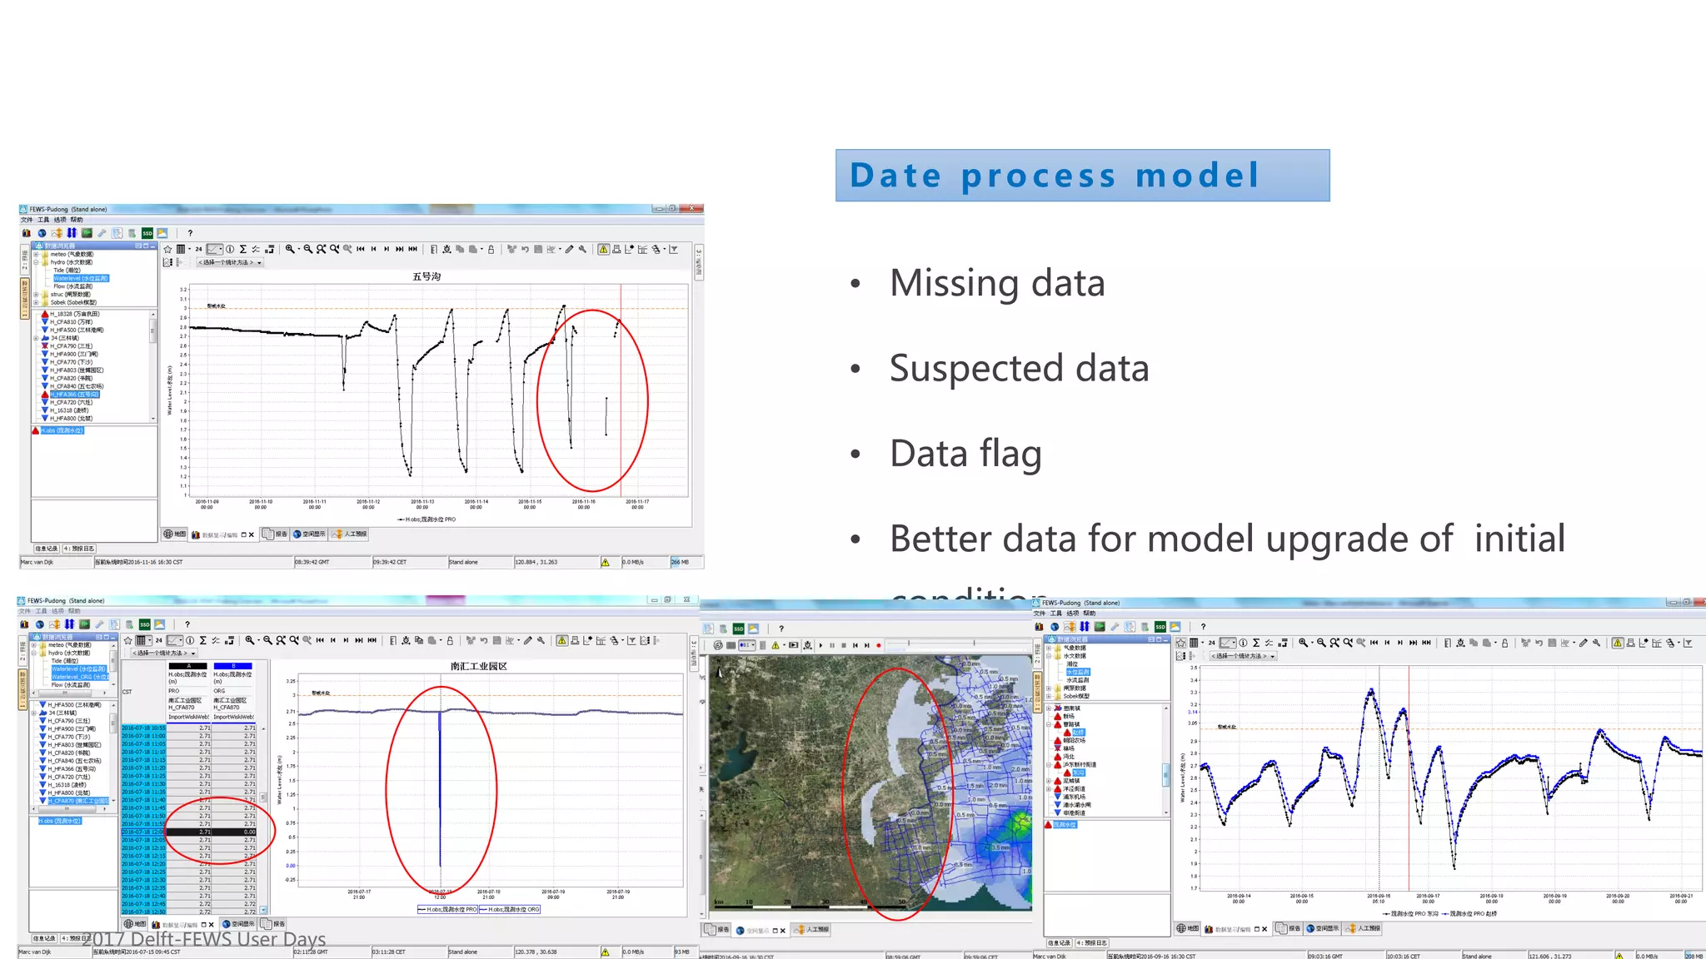Open the 帮助 menu in the top window
The width and height of the screenshot is (1706, 959).
coord(77,220)
